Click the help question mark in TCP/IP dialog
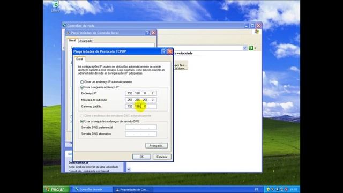 click(x=163, y=51)
